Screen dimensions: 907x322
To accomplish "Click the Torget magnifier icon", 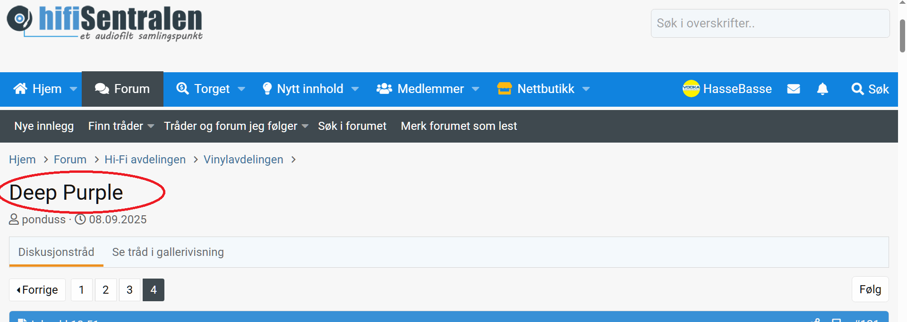I will [x=182, y=89].
